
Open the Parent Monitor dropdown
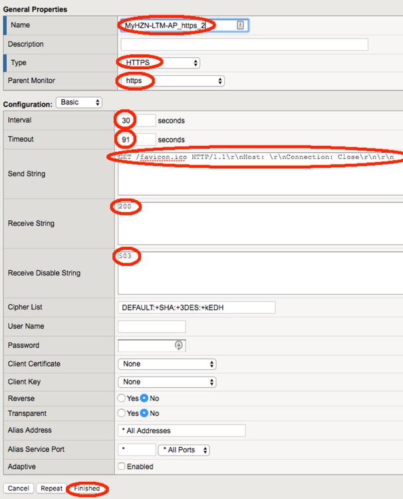click(x=173, y=81)
